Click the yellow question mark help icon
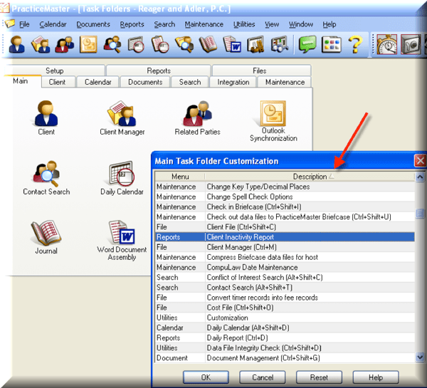 point(355,44)
